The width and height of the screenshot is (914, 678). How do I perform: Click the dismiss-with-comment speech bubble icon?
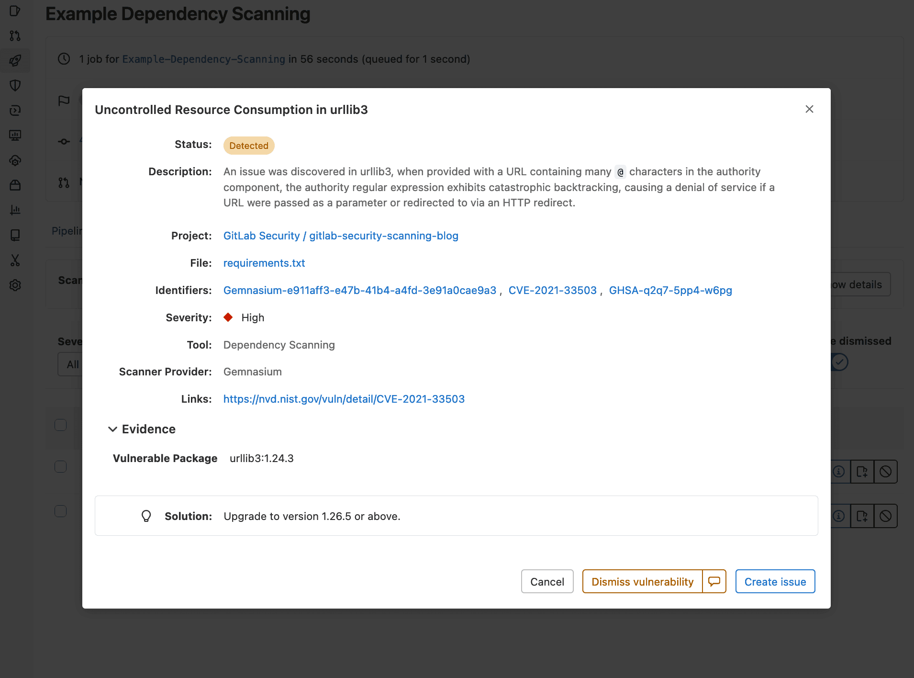click(x=714, y=581)
